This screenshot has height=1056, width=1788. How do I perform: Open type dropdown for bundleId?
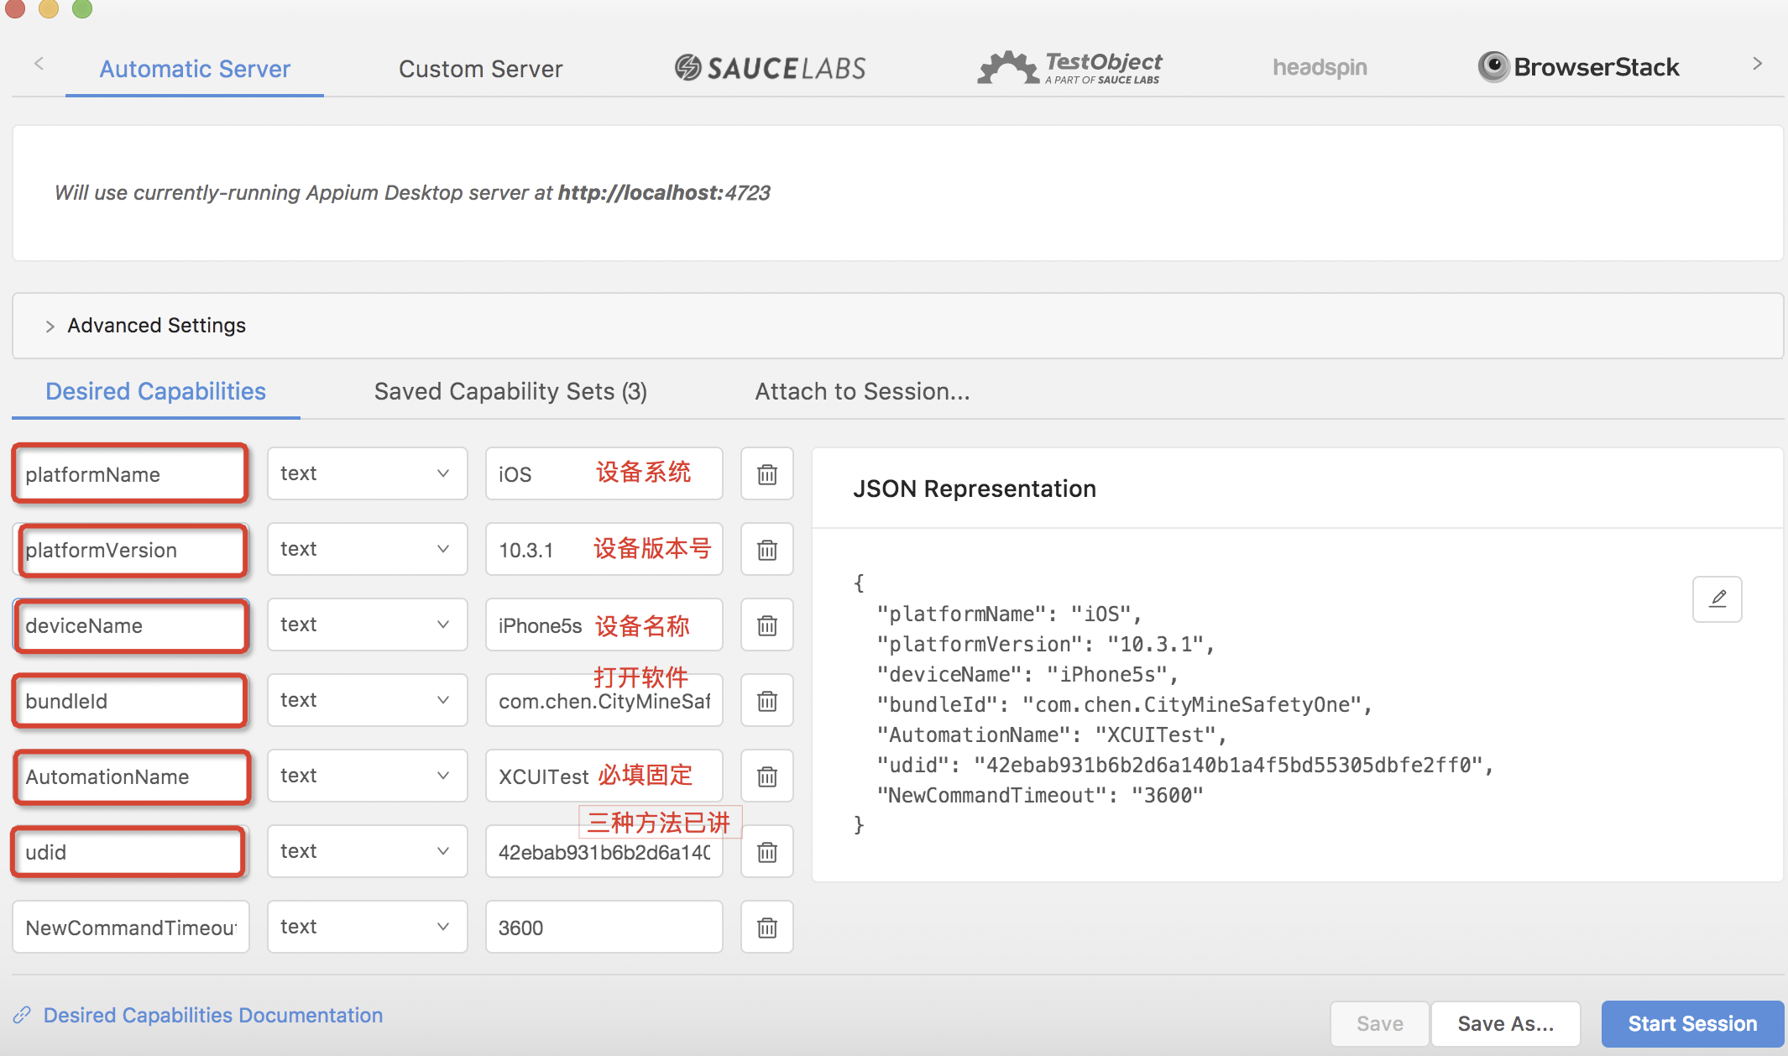coord(367,700)
